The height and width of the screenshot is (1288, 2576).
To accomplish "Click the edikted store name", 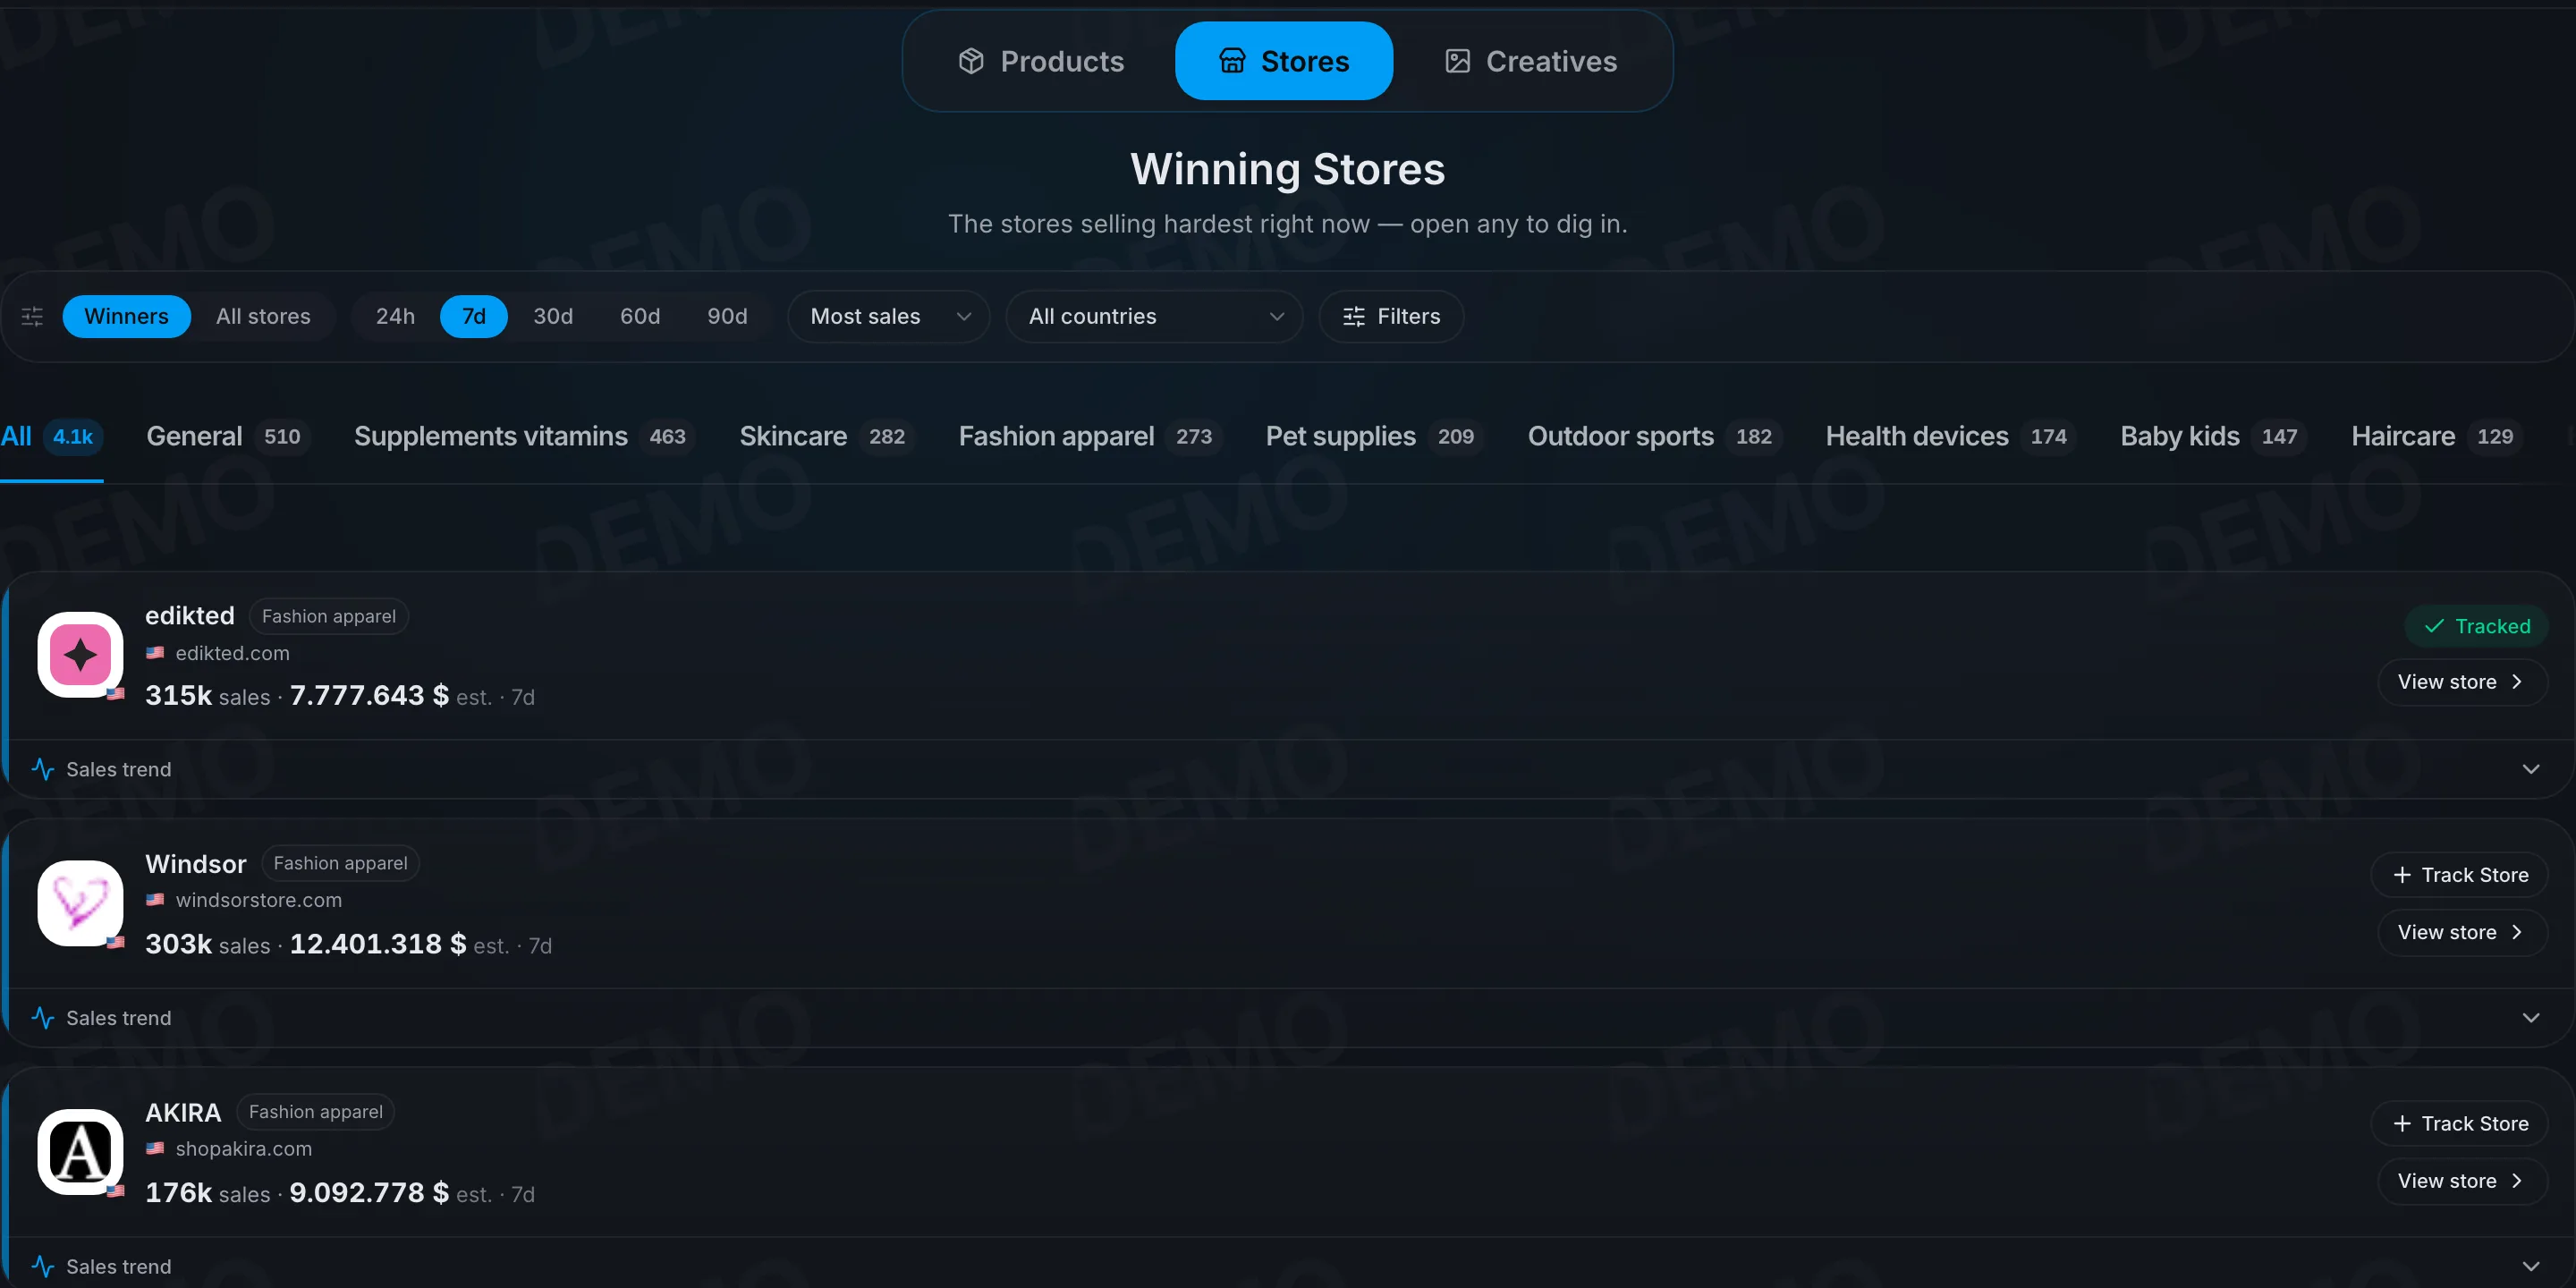I will 190,615.
